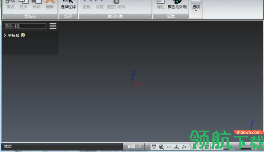Screen dimensions: 264x152
Task: Click the magnifier zoom icon in status bar
Action: tap(161, 147)
